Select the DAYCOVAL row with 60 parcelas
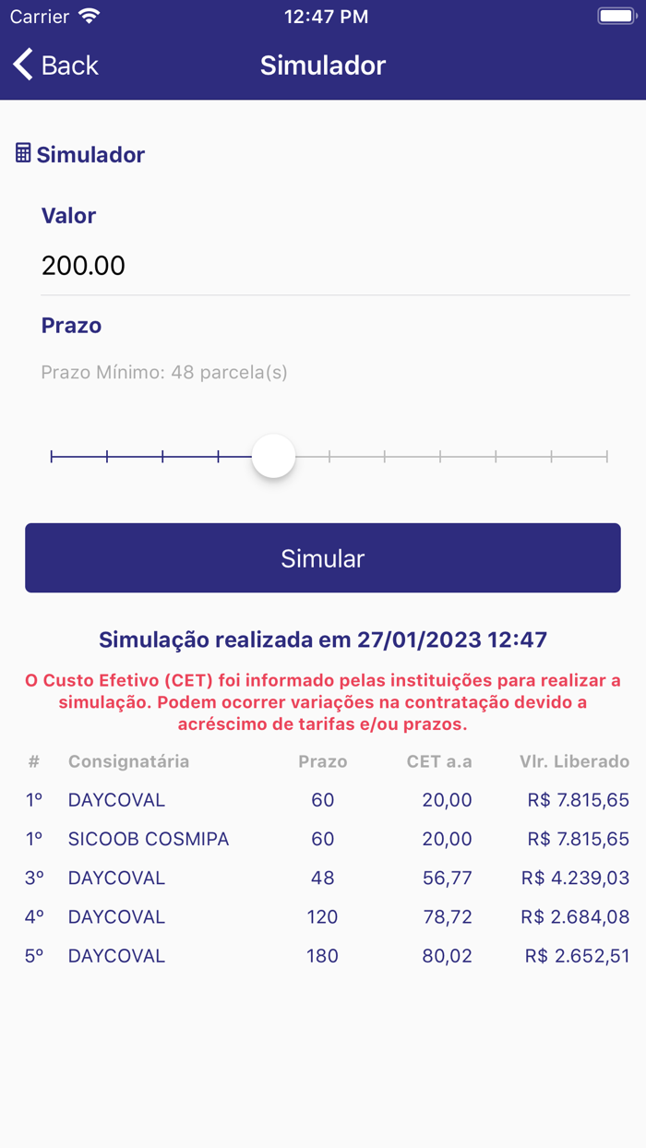 (323, 799)
